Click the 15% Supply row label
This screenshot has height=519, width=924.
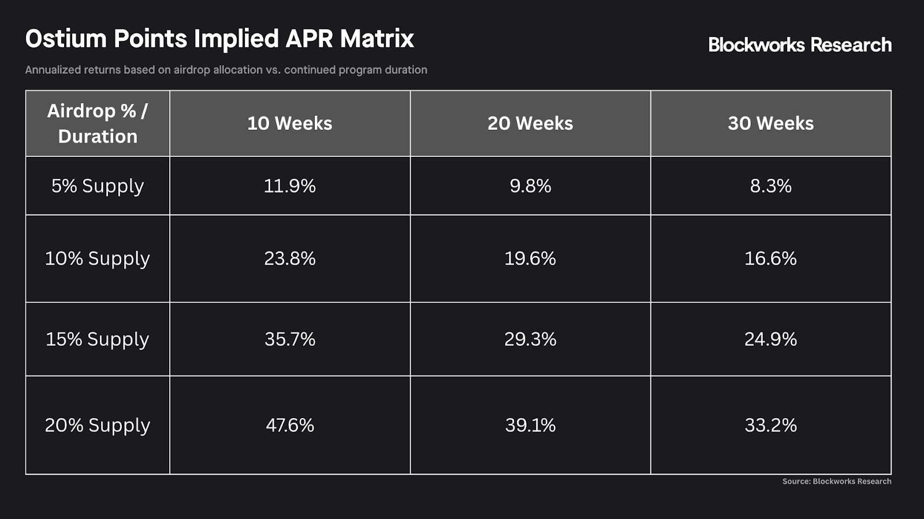(x=98, y=339)
